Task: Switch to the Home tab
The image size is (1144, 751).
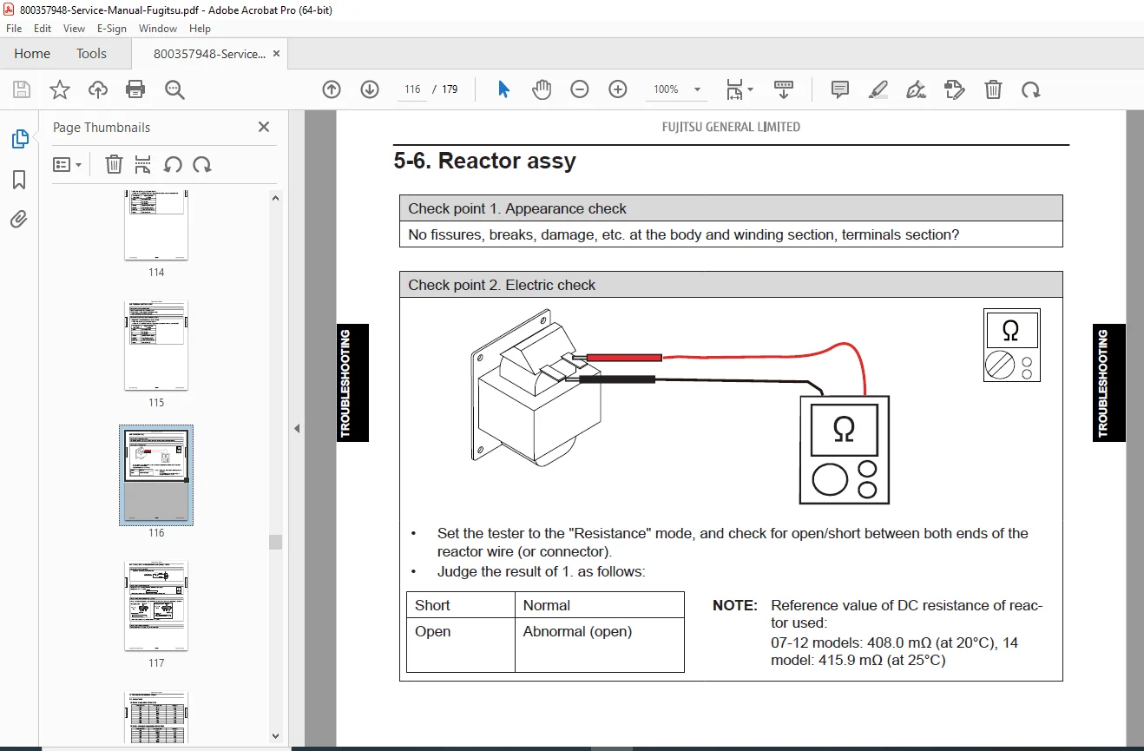Action: coord(32,53)
